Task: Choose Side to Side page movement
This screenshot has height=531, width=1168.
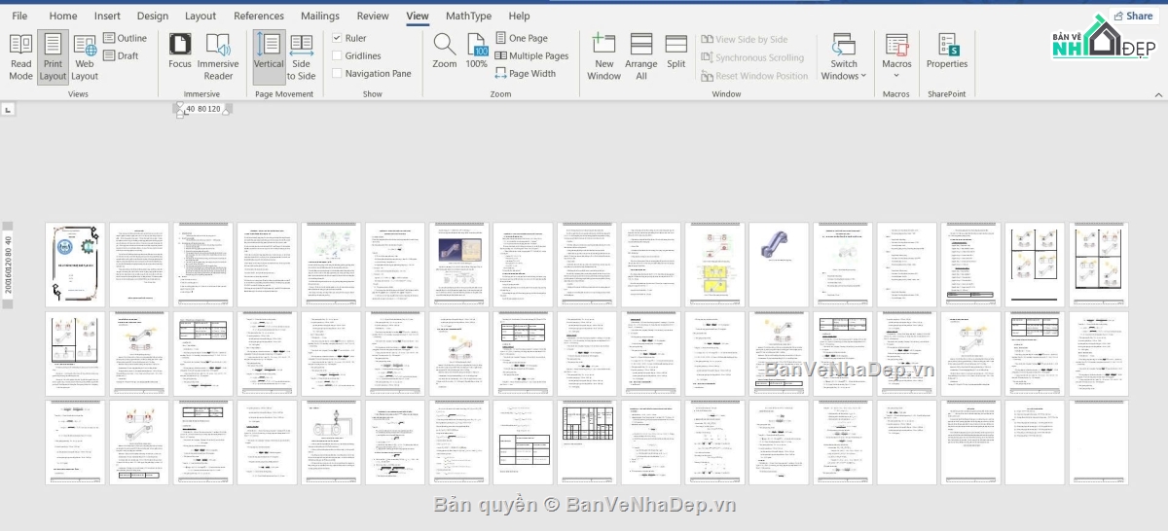Action: (x=301, y=56)
